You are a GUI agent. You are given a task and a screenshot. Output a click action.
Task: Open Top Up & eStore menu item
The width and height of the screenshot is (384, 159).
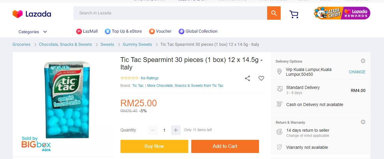(x=123, y=31)
